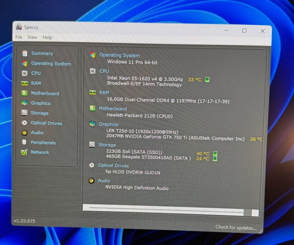
Task: Click the Speccy app icon in title bar
Action: point(19,27)
